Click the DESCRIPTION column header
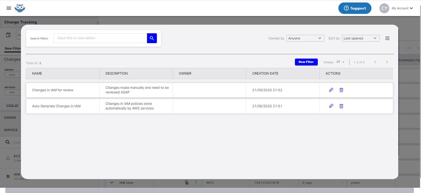 (x=136, y=73)
